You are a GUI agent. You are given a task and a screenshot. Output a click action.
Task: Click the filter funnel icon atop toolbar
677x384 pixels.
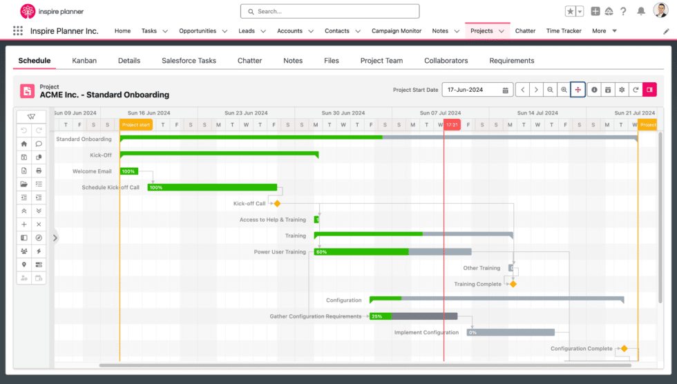click(31, 117)
